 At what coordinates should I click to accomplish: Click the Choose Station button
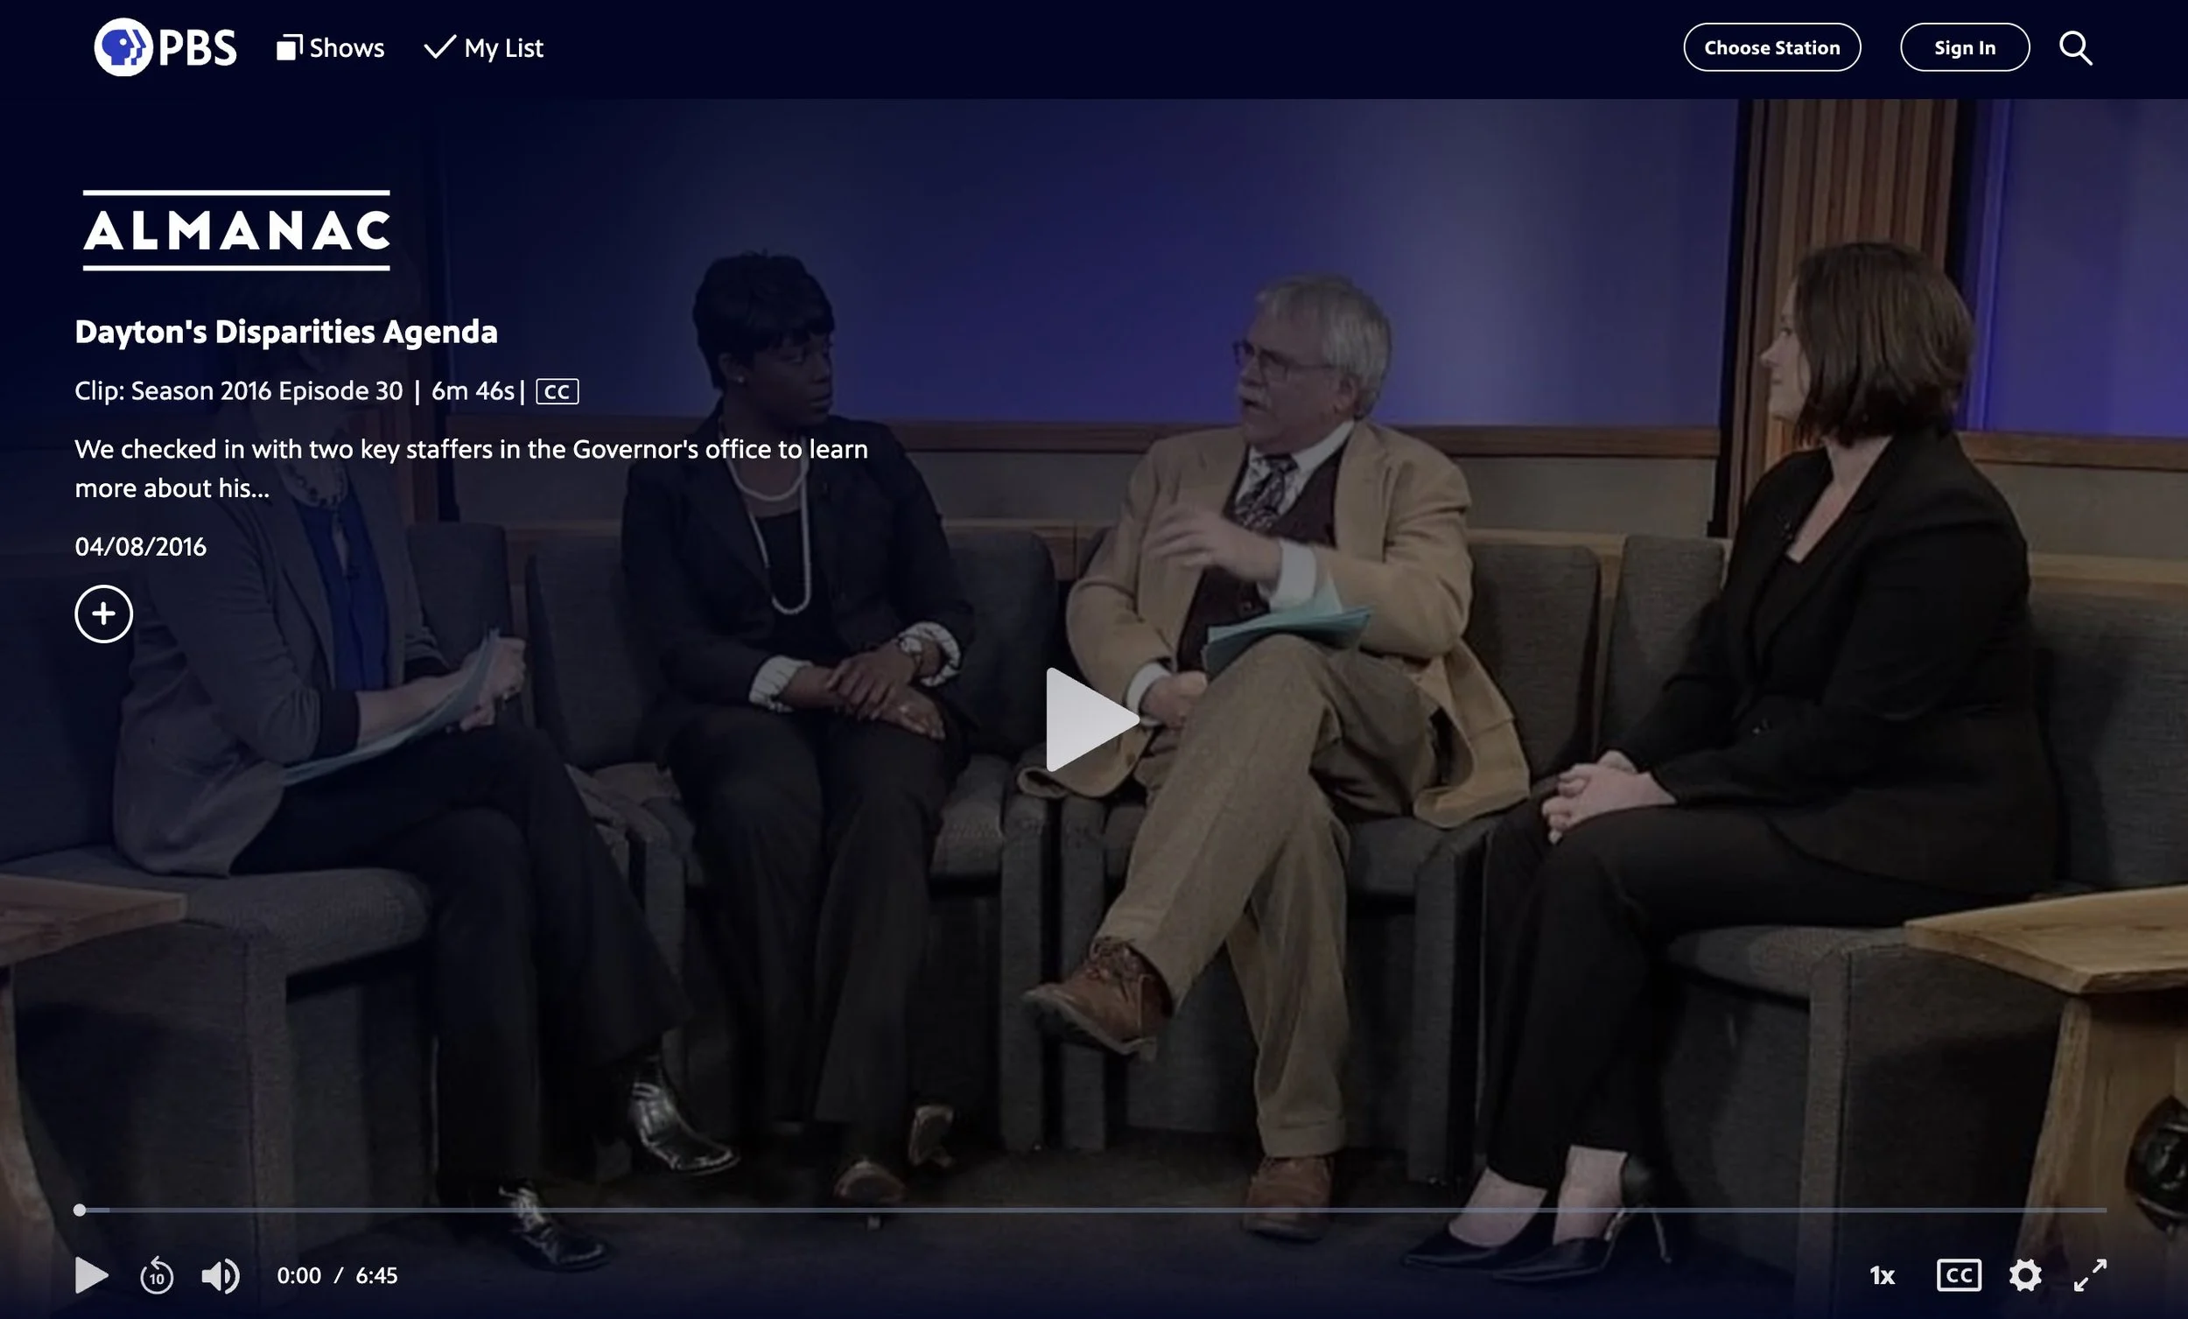coord(1771,48)
